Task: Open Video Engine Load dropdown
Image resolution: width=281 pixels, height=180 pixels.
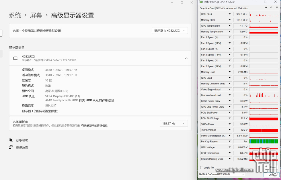Action: pos(229,90)
